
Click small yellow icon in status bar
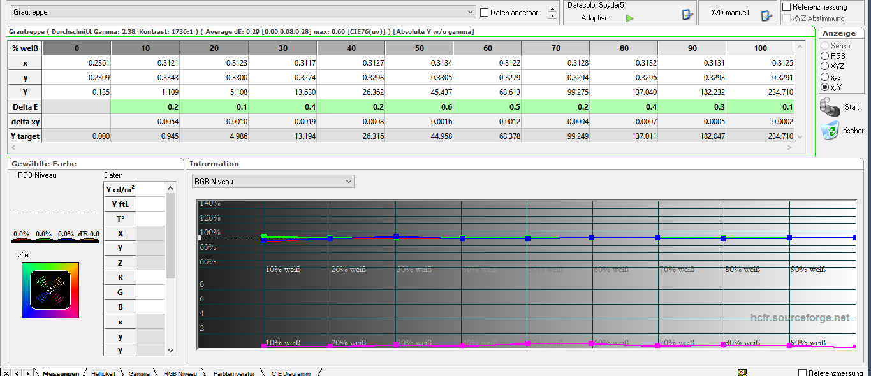[x=742, y=372]
